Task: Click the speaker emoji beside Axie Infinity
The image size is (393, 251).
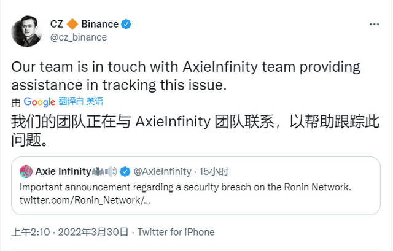Action: [x=111, y=172]
